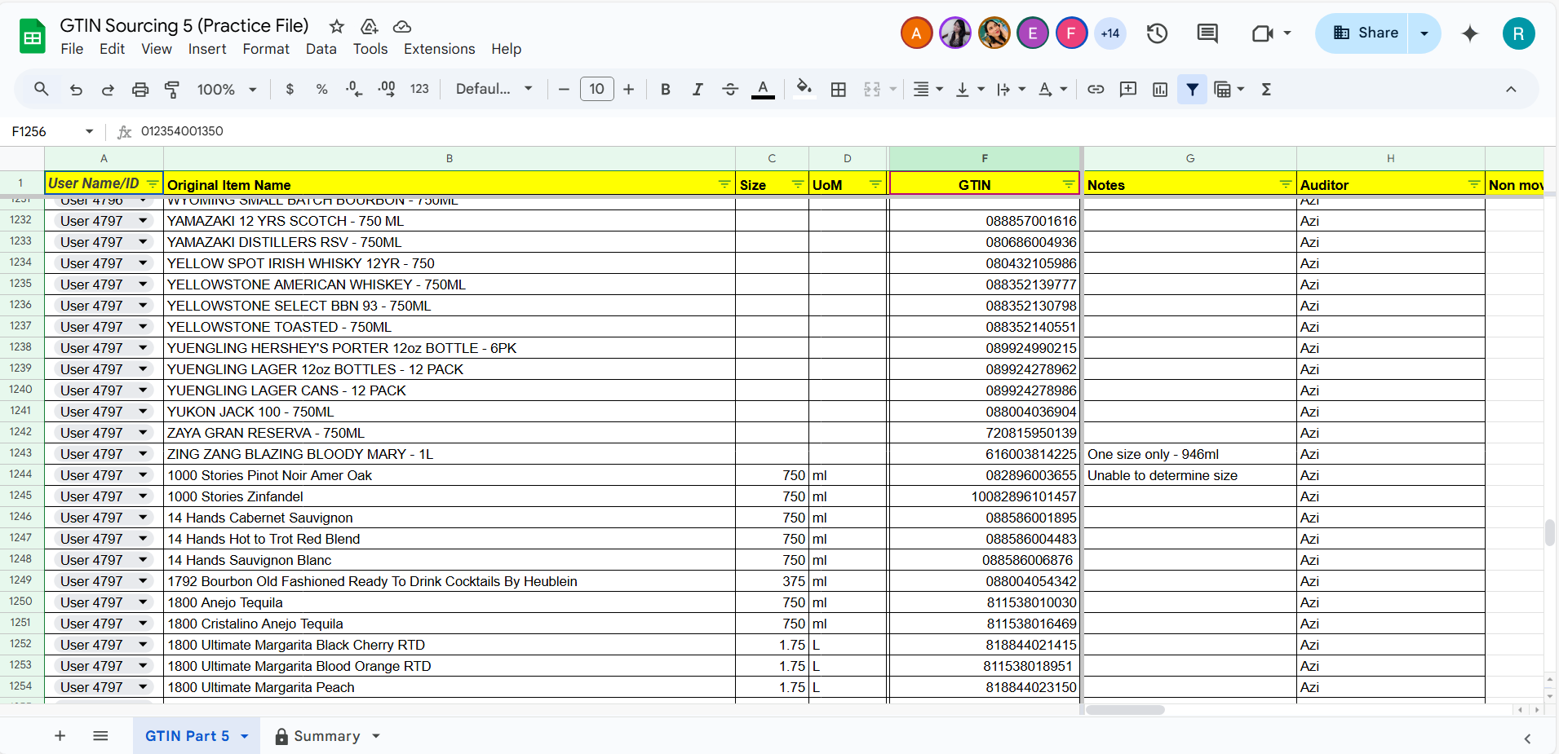Viewport: 1559px width, 754px height.
Task: Open zoom level dropdown
Action: [227, 90]
